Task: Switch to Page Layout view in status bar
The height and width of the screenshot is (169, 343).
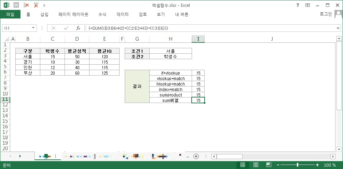Action: (x=256, y=165)
